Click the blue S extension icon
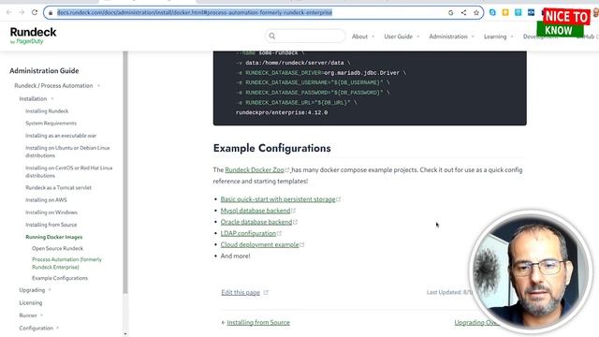Screen dimensions: 599x337 tap(492, 12)
